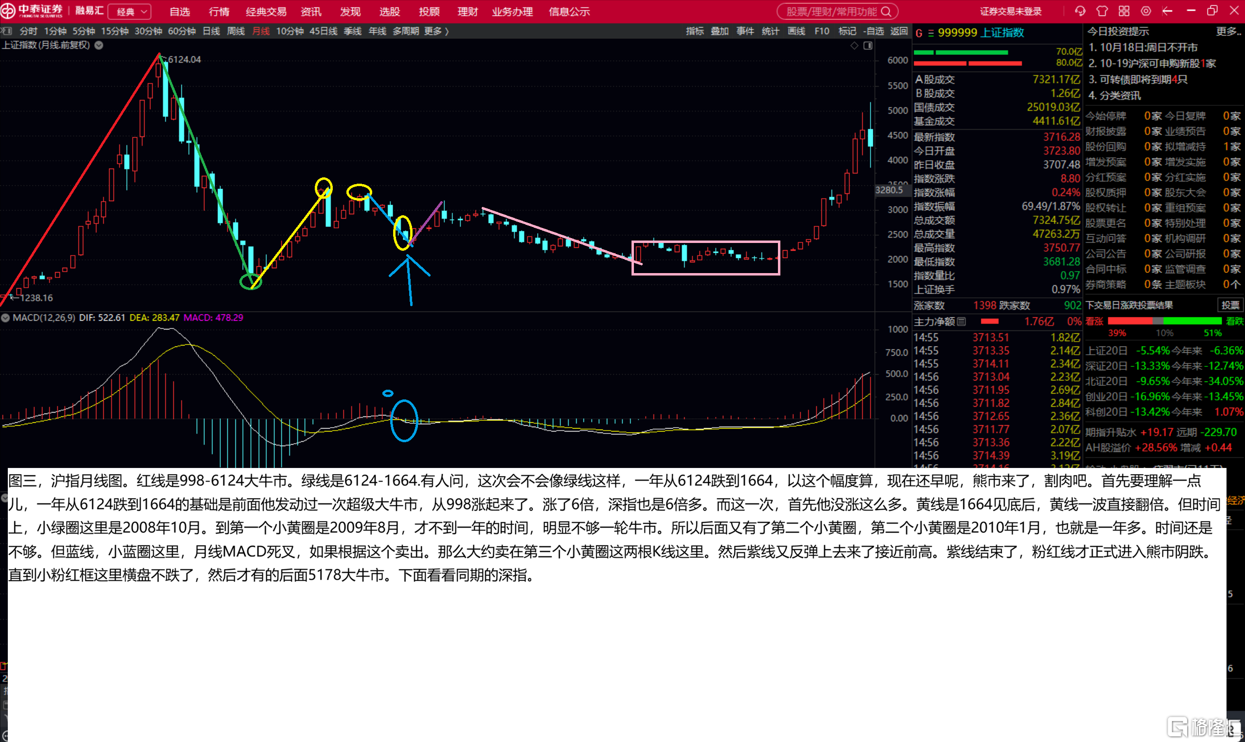Switch to 分时 view
Screen dimensions: 1245x742
29,31
